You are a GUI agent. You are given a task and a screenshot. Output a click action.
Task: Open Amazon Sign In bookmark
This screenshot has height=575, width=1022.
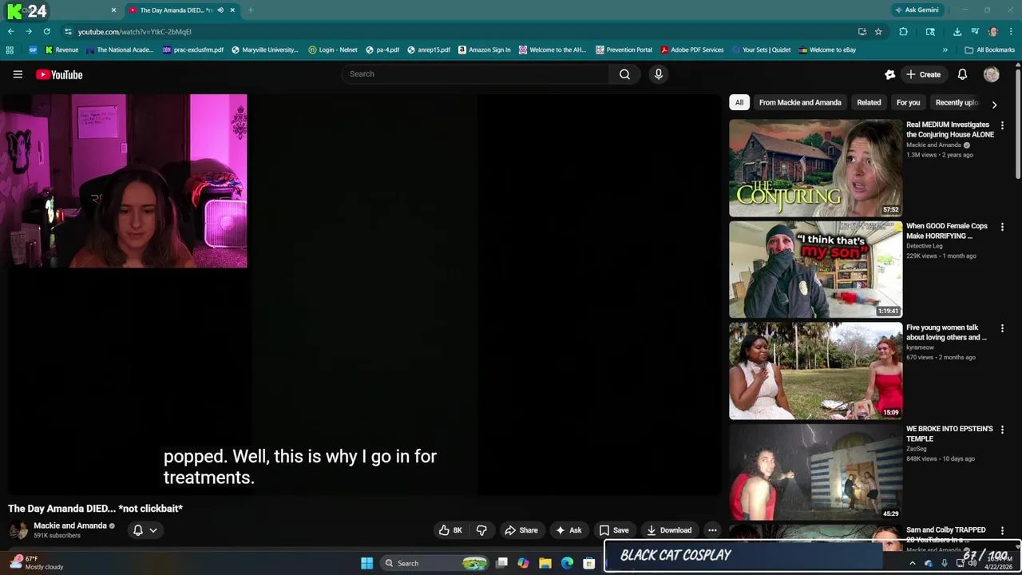(x=485, y=50)
